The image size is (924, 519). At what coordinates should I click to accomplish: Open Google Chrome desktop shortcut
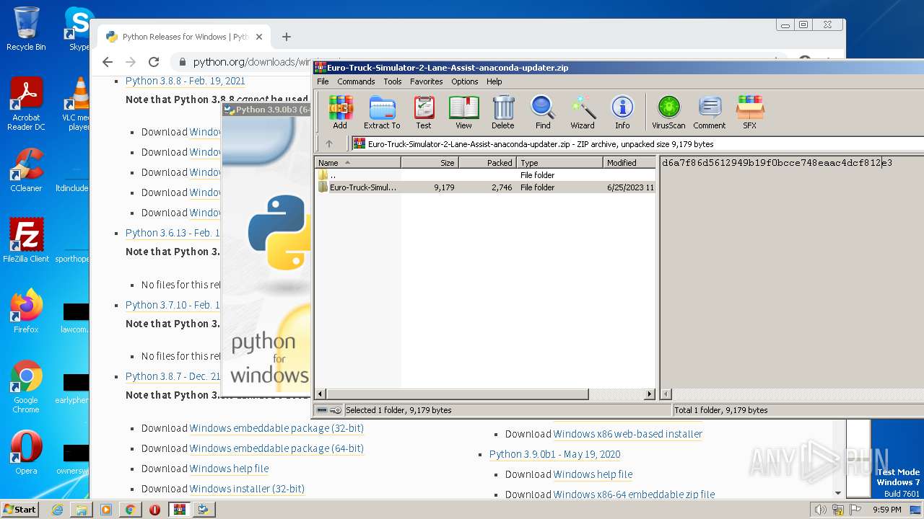coord(26,387)
